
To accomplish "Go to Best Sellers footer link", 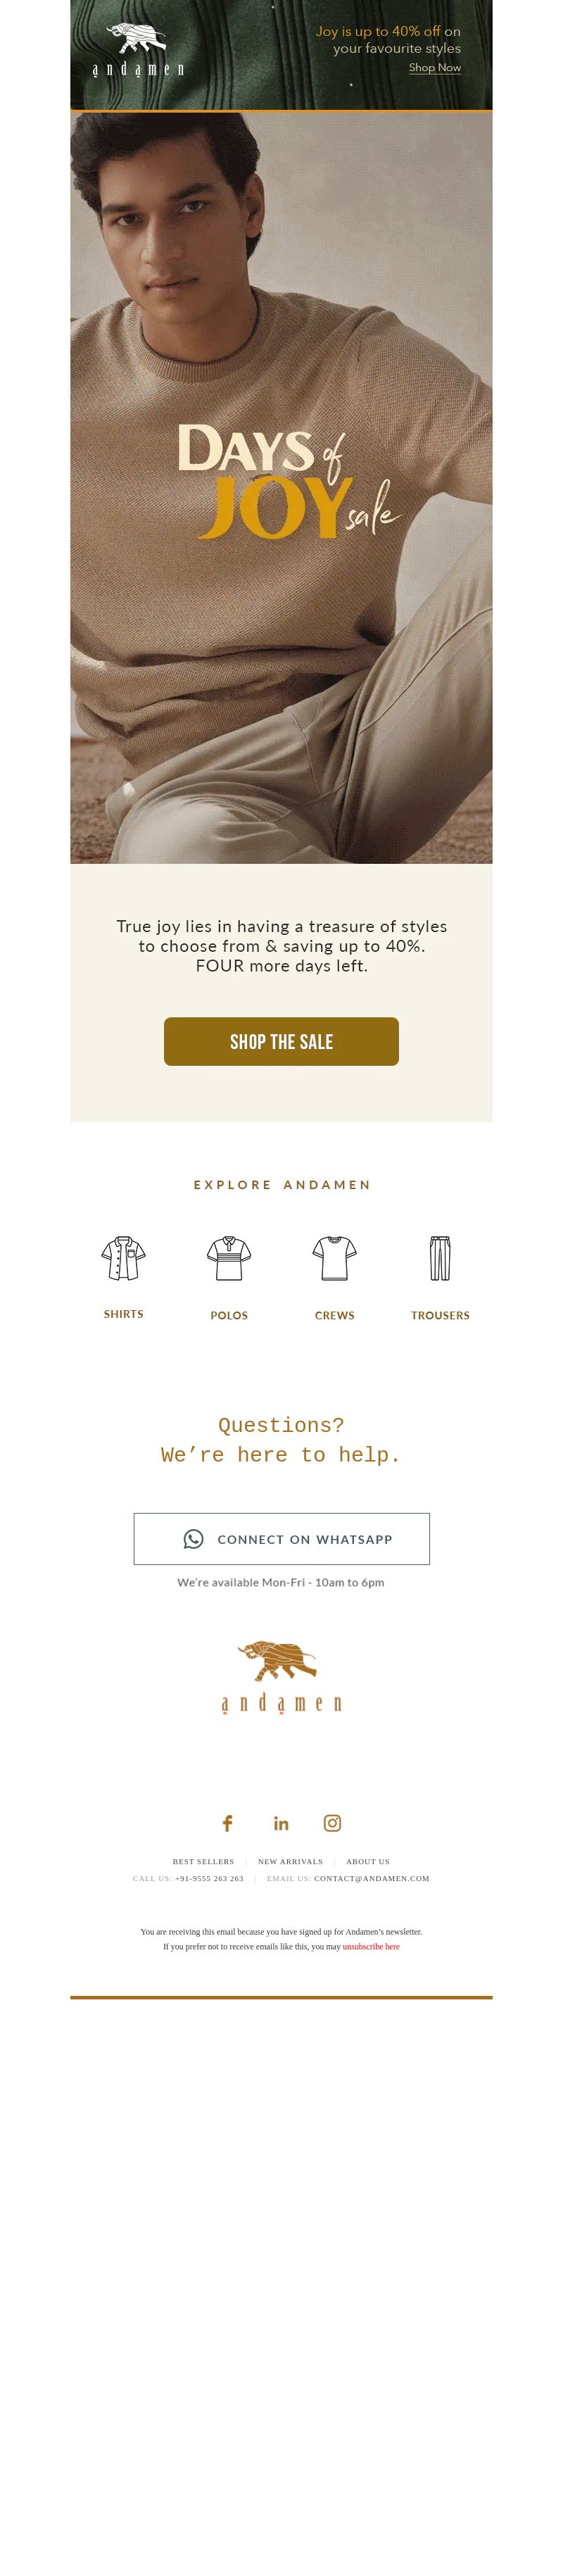I will click(x=203, y=1861).
